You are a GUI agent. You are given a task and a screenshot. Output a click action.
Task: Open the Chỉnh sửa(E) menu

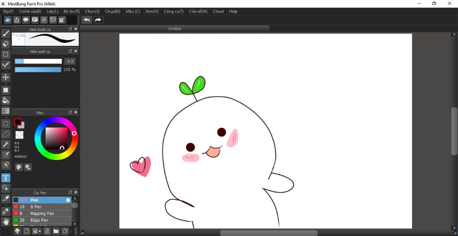tap(30, 11)
